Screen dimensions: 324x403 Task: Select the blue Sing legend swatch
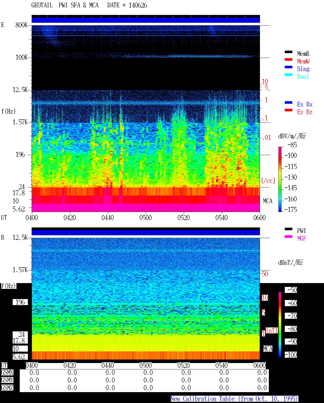point(289,67)
